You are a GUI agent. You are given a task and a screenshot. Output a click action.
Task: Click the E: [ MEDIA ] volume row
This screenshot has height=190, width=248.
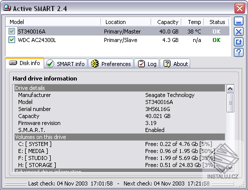coord(33,151)
